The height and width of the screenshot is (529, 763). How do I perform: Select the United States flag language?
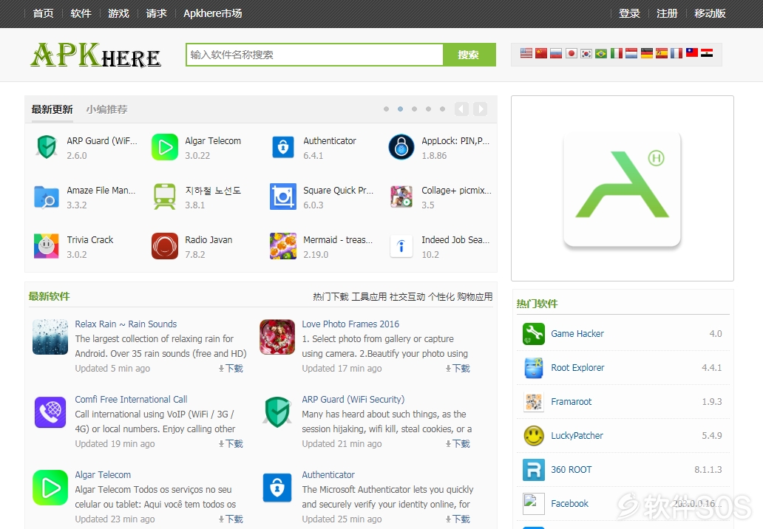[x=526, y=53]
